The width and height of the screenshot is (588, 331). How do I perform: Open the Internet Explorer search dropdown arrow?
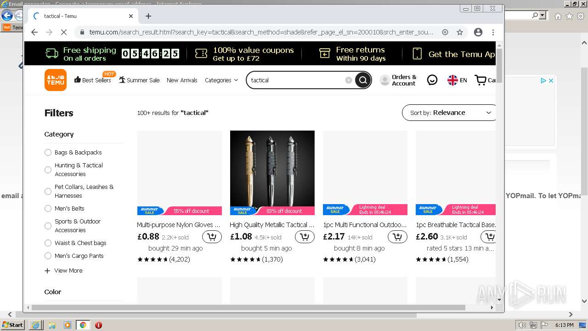pyautogui.click(x=543, y=15)
